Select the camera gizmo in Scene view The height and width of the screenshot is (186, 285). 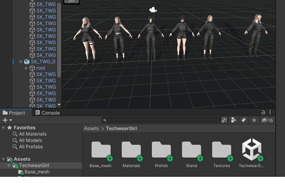pyautogui.click(x=153, y=10)
